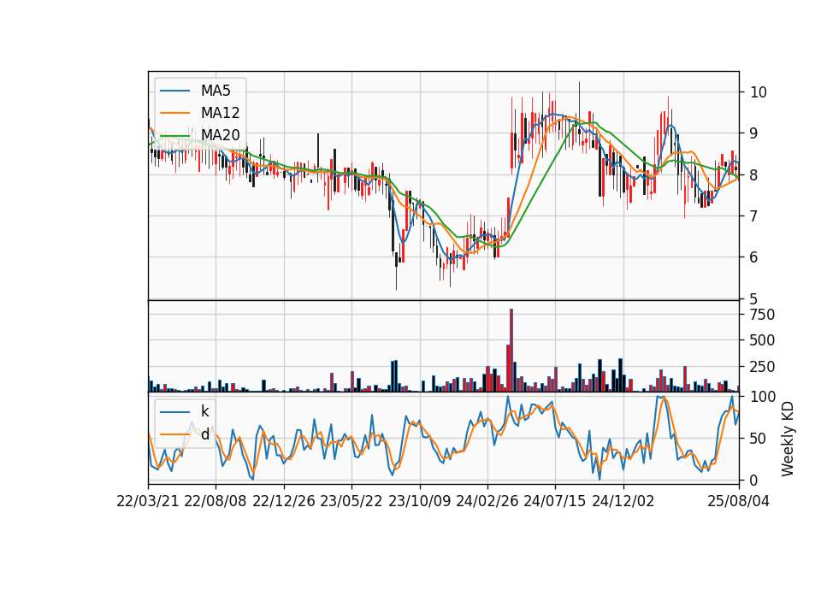
Task: Click the orange MA12 legend line sample
Action: (x=174, y=113)
